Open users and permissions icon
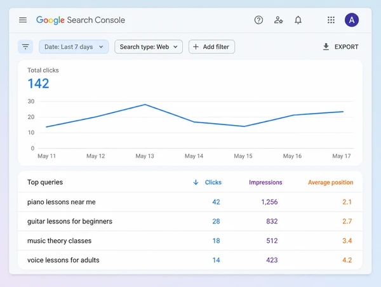The image size is (381, 287). [279, 20]
